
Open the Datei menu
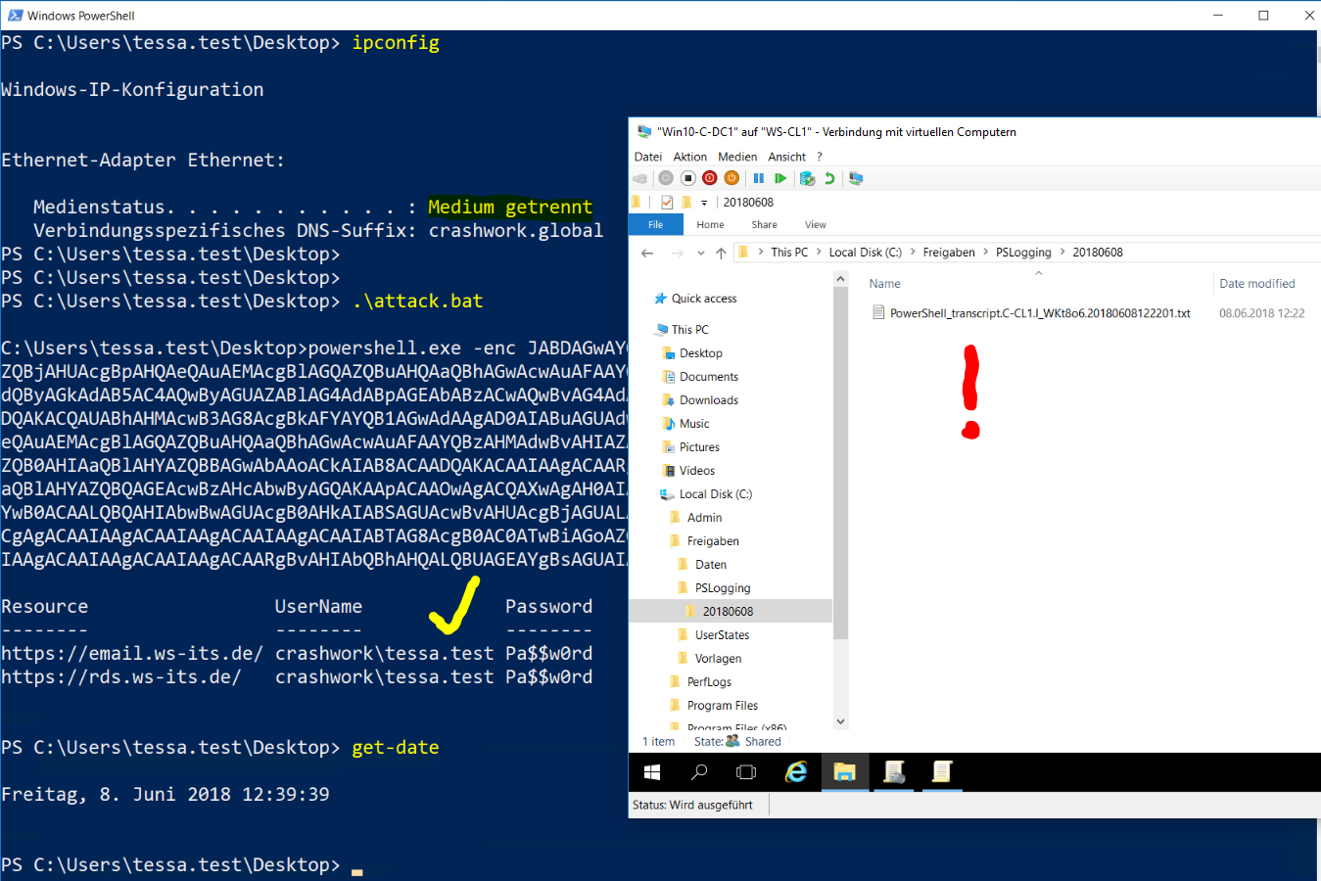coord(648,157)
